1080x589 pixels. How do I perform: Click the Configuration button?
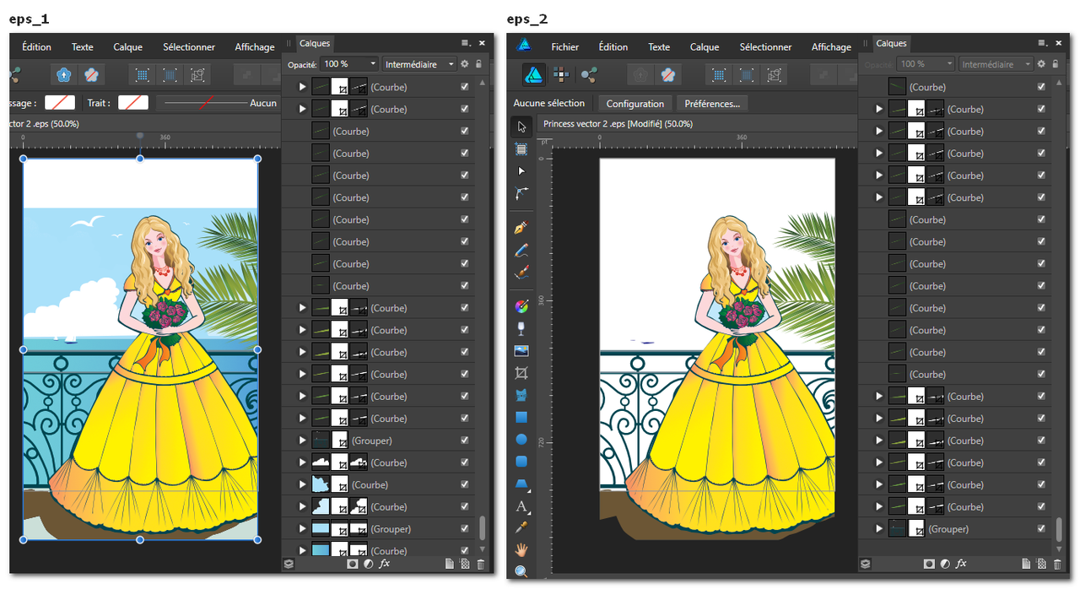[634, 104]
